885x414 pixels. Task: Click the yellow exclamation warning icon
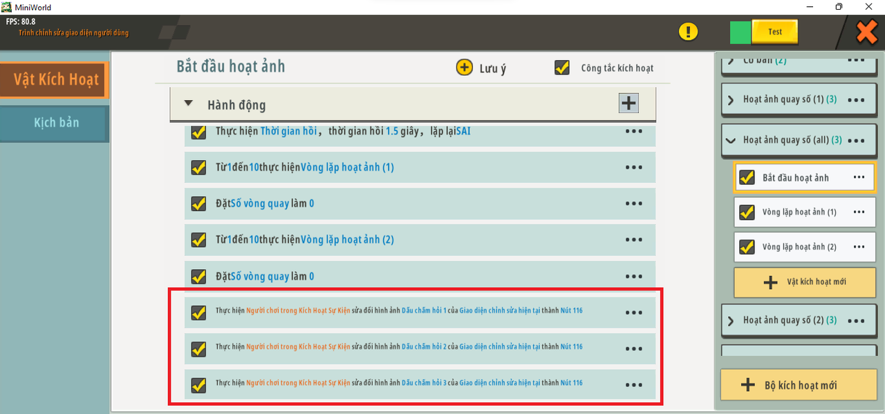pyautogui.click(x=688, y=32)
